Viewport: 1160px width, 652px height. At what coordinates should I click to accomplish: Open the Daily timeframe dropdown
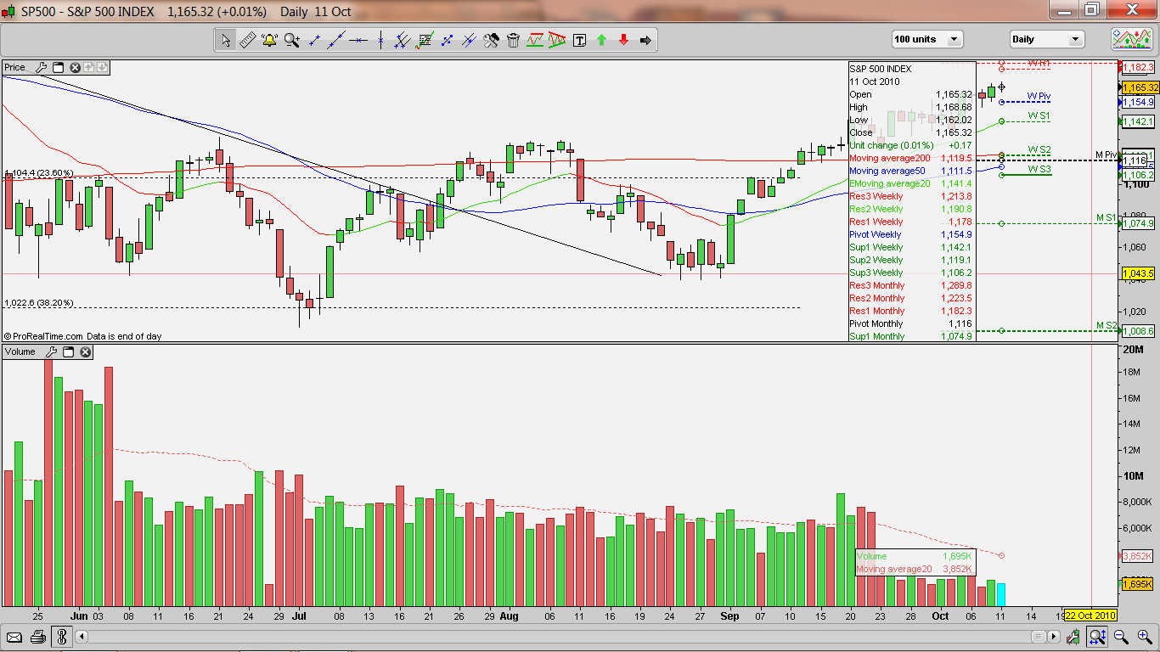click(1047, 39)
